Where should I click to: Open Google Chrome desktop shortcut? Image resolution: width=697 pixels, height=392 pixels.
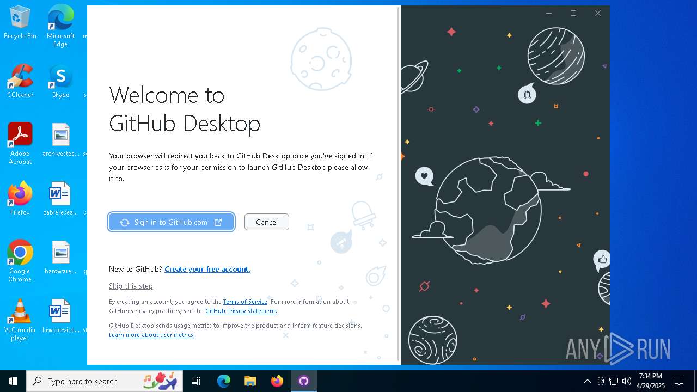tap(20, 261)
